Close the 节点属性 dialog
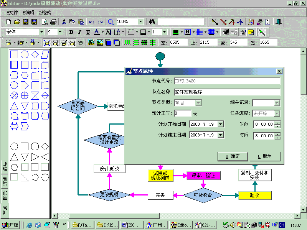307x230 pixels. (279, 71)
